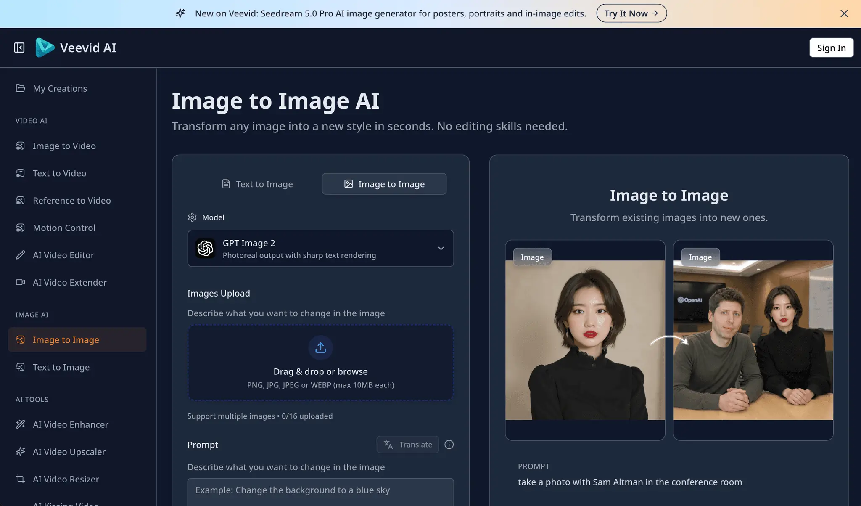This screenshot has width=861, height=506.
Task: Go to Motion Control in sidebar
Action: (x=77, y=228)
